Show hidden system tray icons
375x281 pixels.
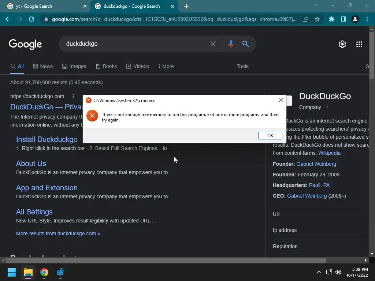coord(319,272)
